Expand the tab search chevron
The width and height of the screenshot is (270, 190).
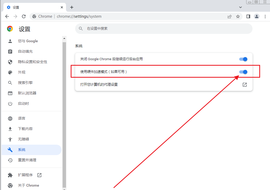point(241,7)
